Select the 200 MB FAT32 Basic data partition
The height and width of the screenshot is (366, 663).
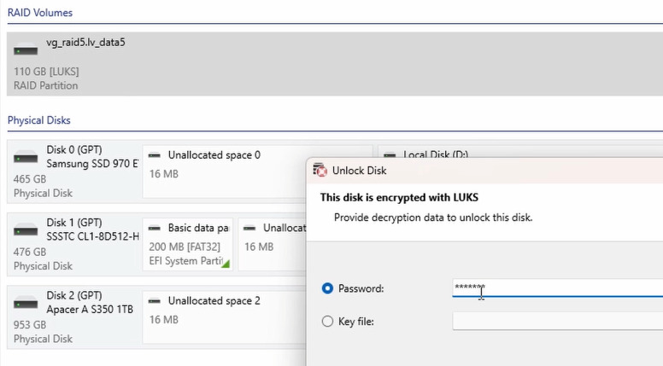188,244
